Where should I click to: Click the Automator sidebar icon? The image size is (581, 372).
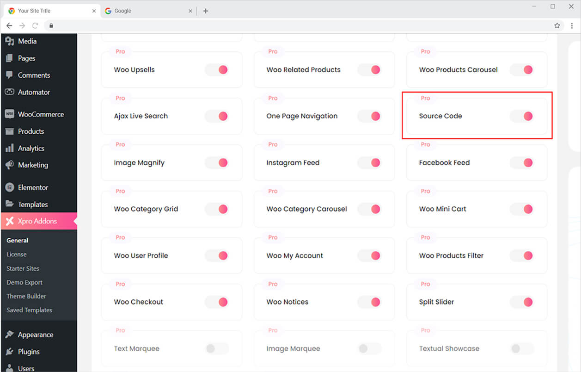[10, 92]
